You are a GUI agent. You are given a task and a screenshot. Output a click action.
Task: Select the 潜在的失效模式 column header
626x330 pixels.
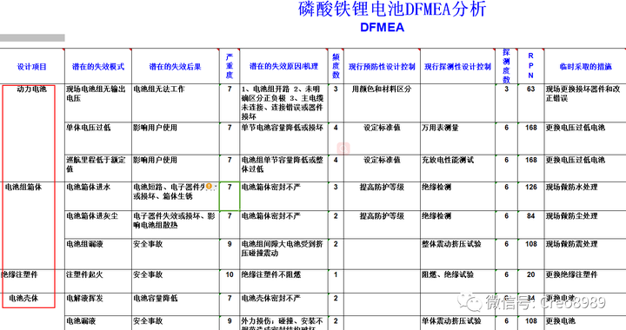[x=98, y=67]
